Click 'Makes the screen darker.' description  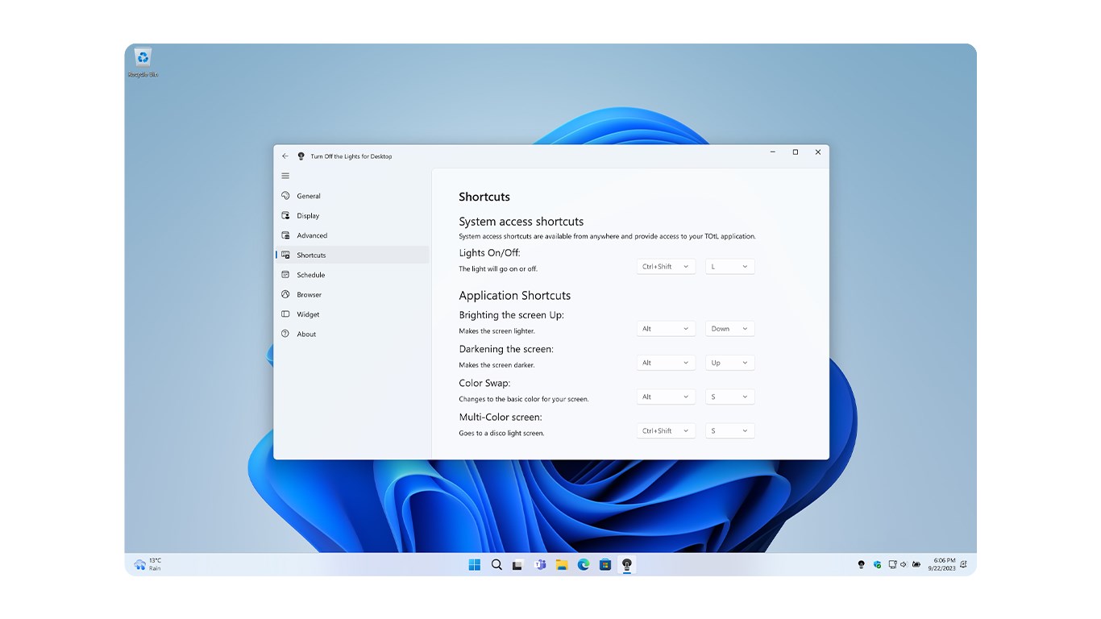click(x=496, y=365)
